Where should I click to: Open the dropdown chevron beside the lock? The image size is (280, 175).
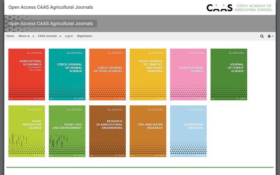click(x=272, y=36)
